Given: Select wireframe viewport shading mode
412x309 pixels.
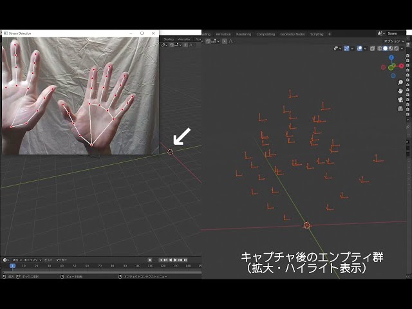Looking at the screenshot, I should pyautogui.click(x=379, y=48).
